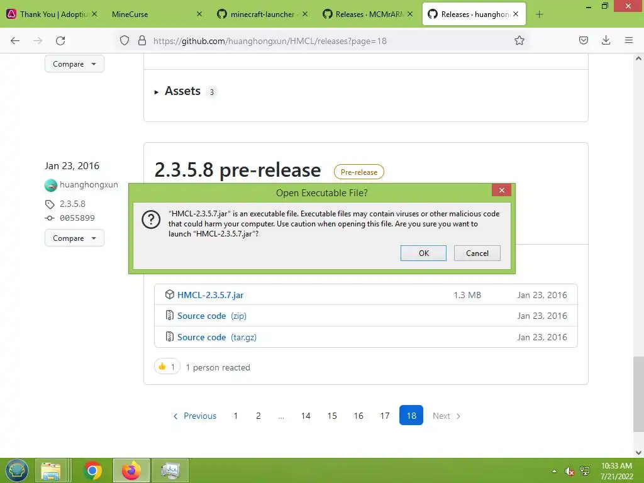Open the Windows Start button
644x483 pixels.
coord(16,470)
